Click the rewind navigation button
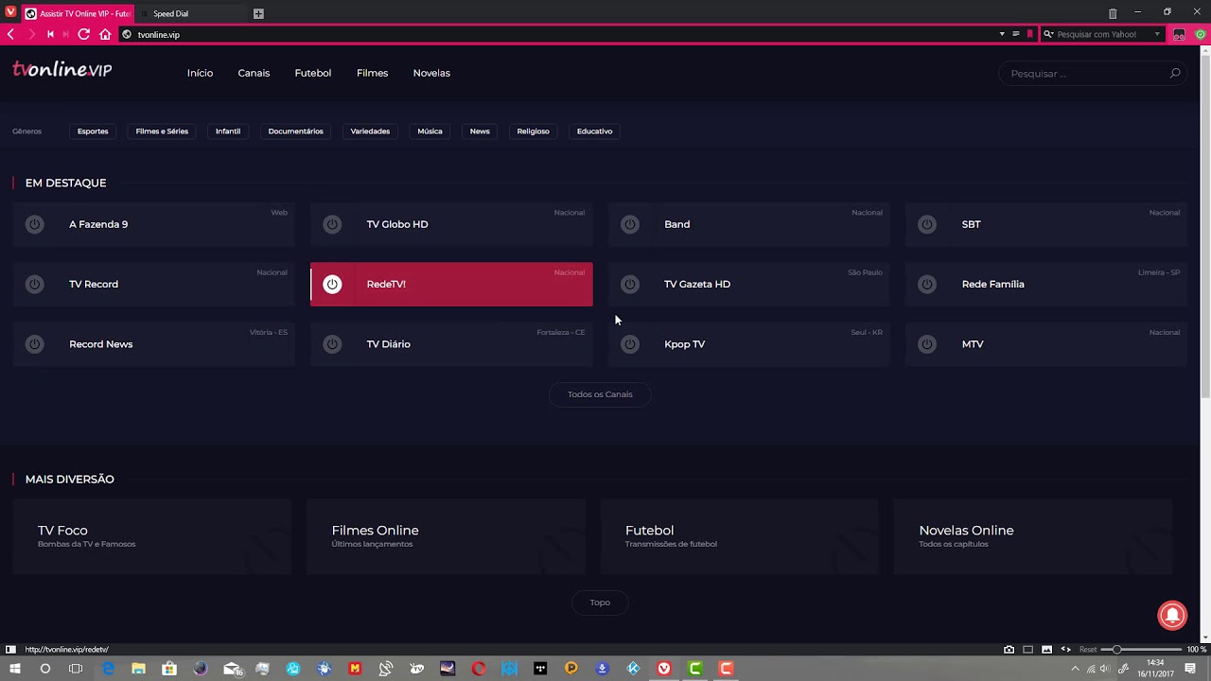 pyautogui.click(x=50, y=34)
